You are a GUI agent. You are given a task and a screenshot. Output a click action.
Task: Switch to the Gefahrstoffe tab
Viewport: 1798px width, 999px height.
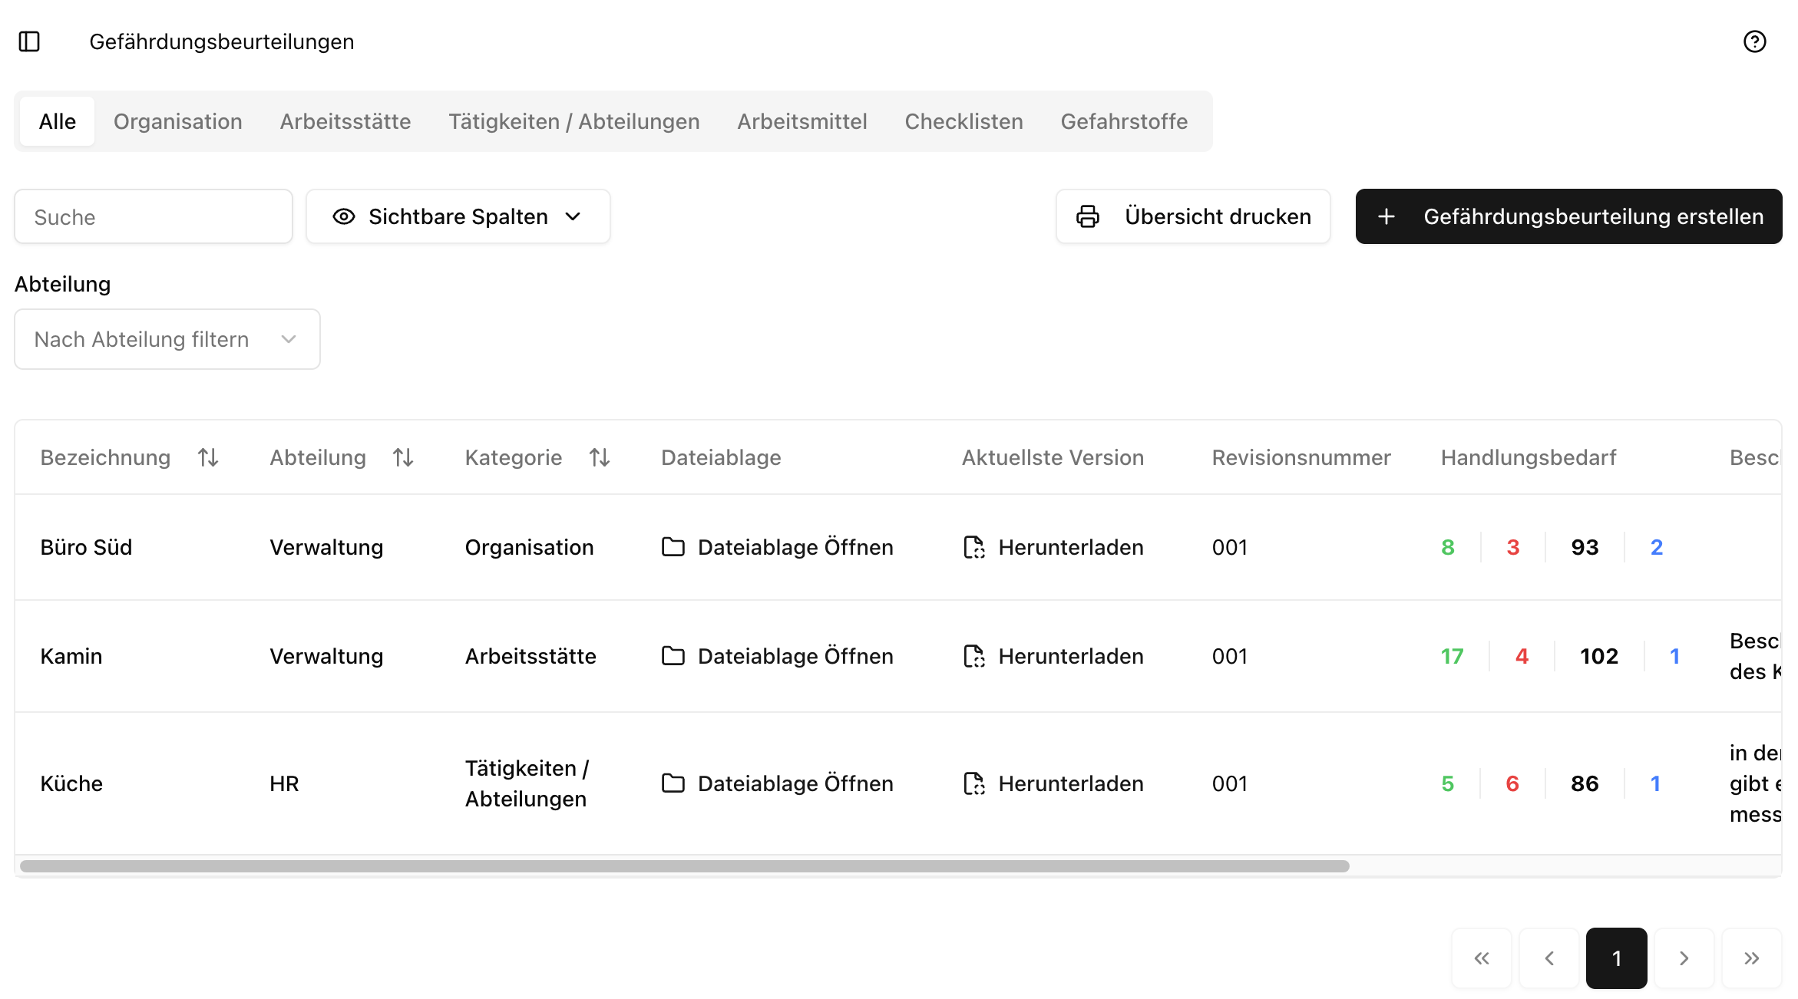[x=1124, y=120]
